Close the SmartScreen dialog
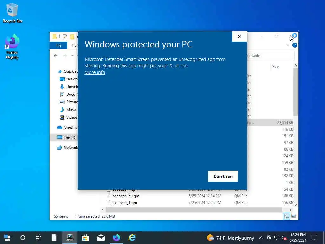This screenshot has height=244, width=325. (x=239, y=37)
